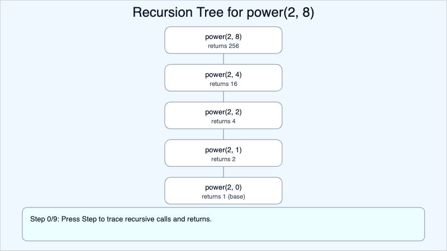
Task: Click the "Step 0/9" counter text
Action: click(44, 219)
